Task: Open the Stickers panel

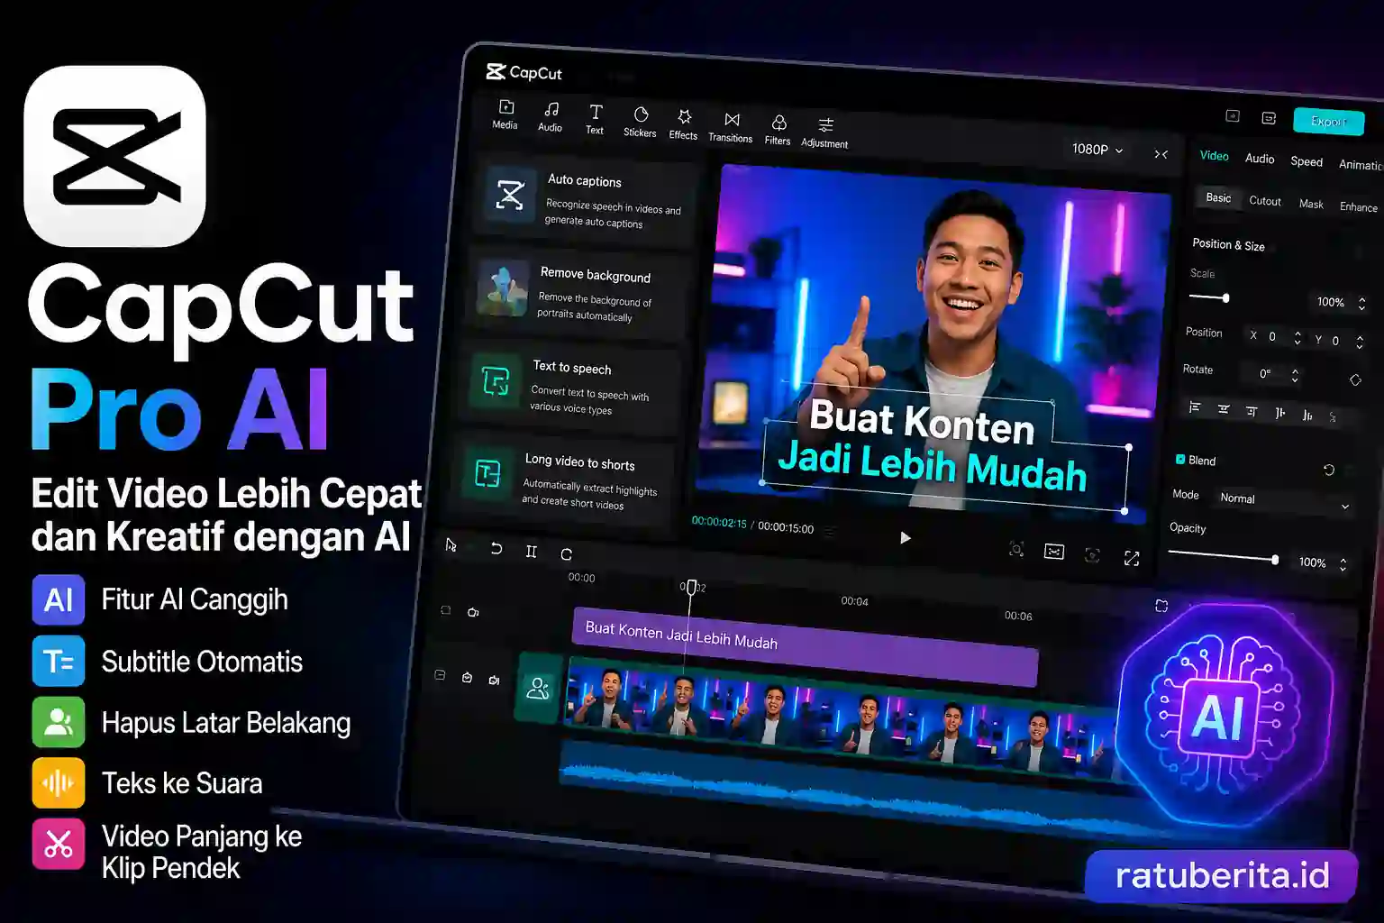Action: click(x=640, y=123)
